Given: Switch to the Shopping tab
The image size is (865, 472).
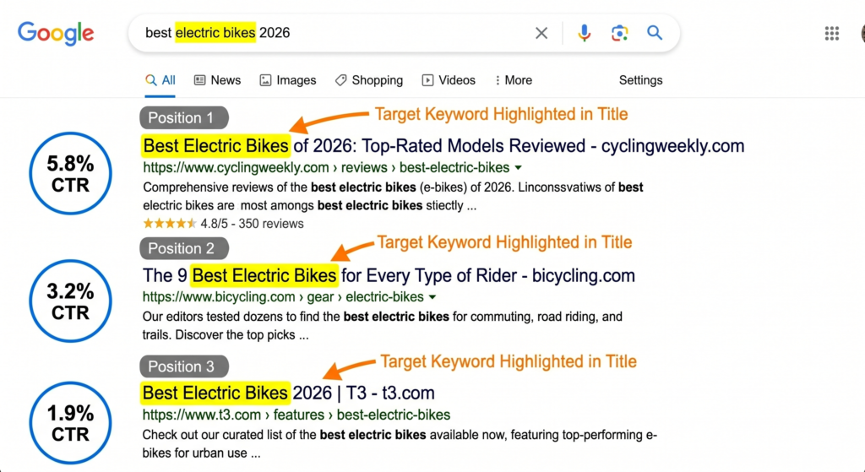Looking at the screenshot, I should pos(368,80).
